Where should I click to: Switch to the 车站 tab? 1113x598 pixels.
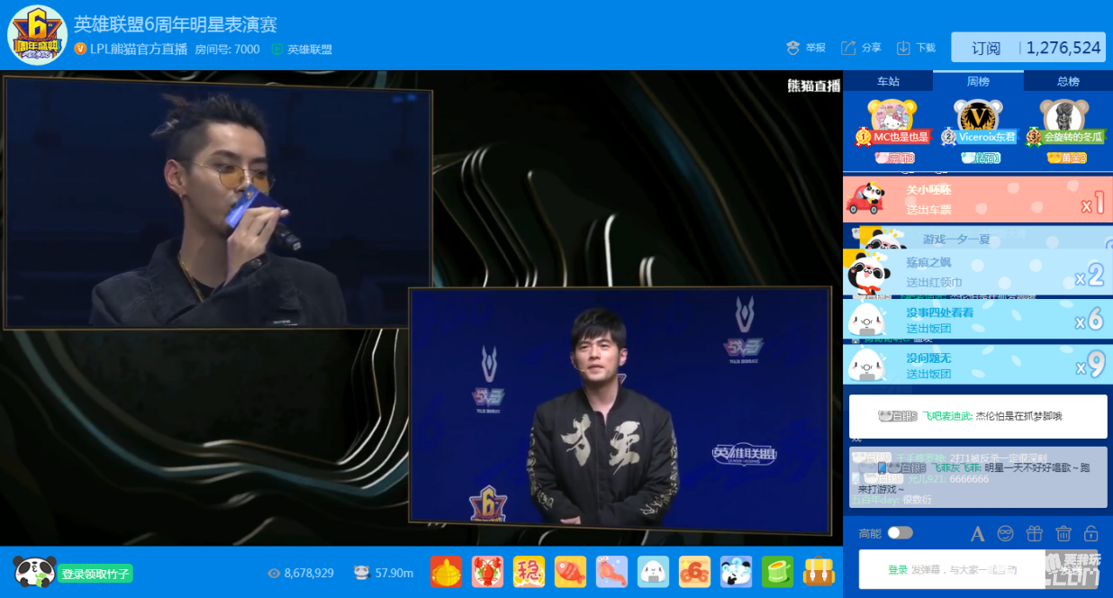888,81
